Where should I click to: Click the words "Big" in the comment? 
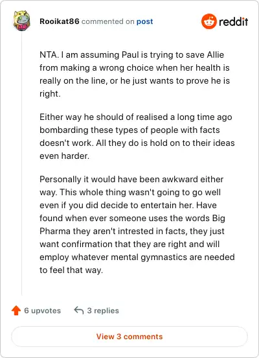pos(219,219)
